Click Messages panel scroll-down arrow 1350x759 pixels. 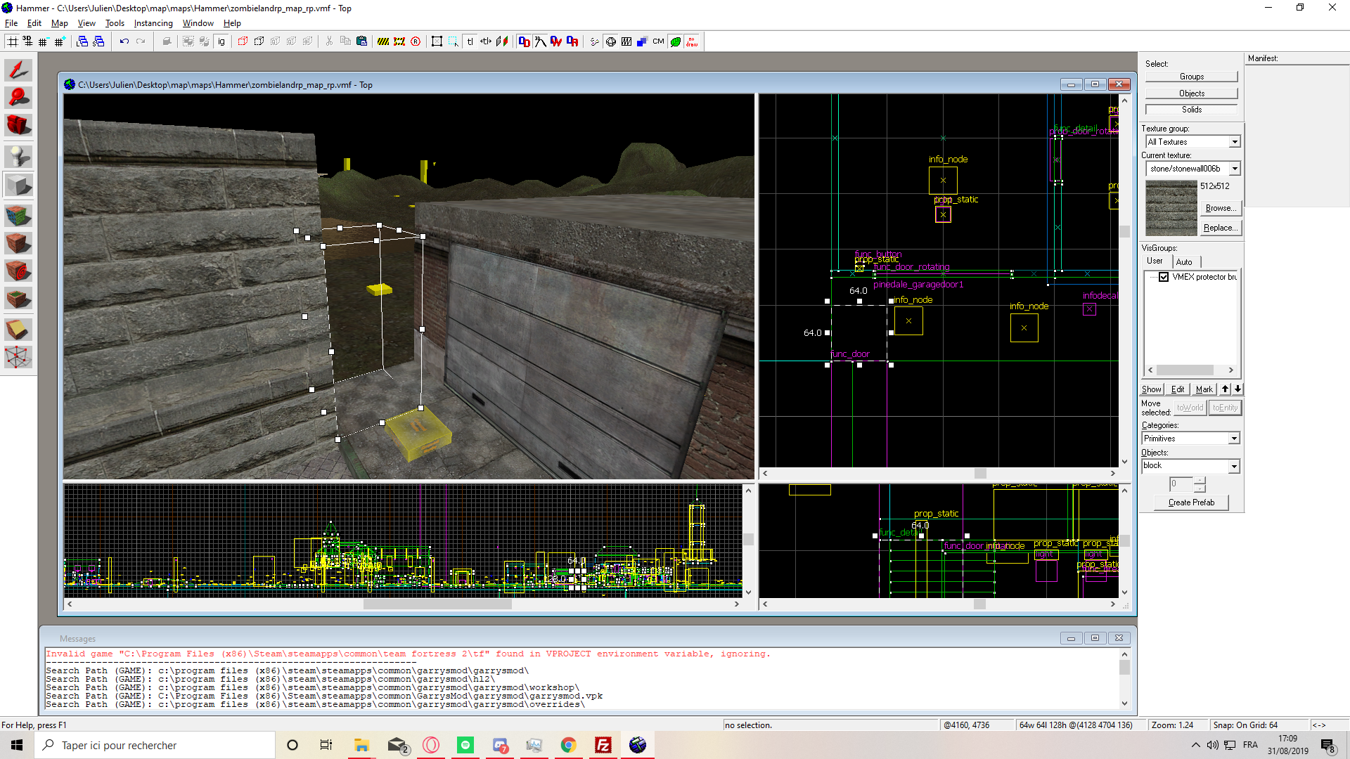click(x=1124, y=703)
